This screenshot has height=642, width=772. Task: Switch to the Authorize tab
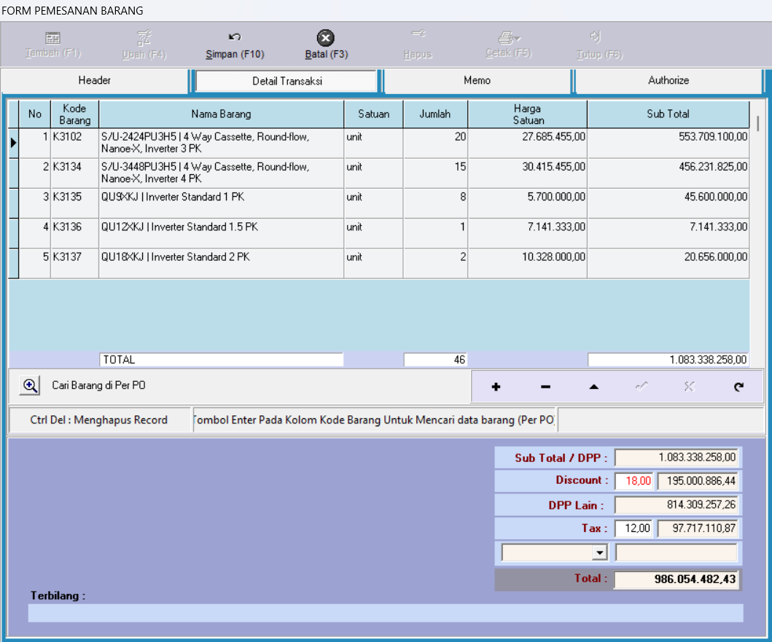pos(668,81)
